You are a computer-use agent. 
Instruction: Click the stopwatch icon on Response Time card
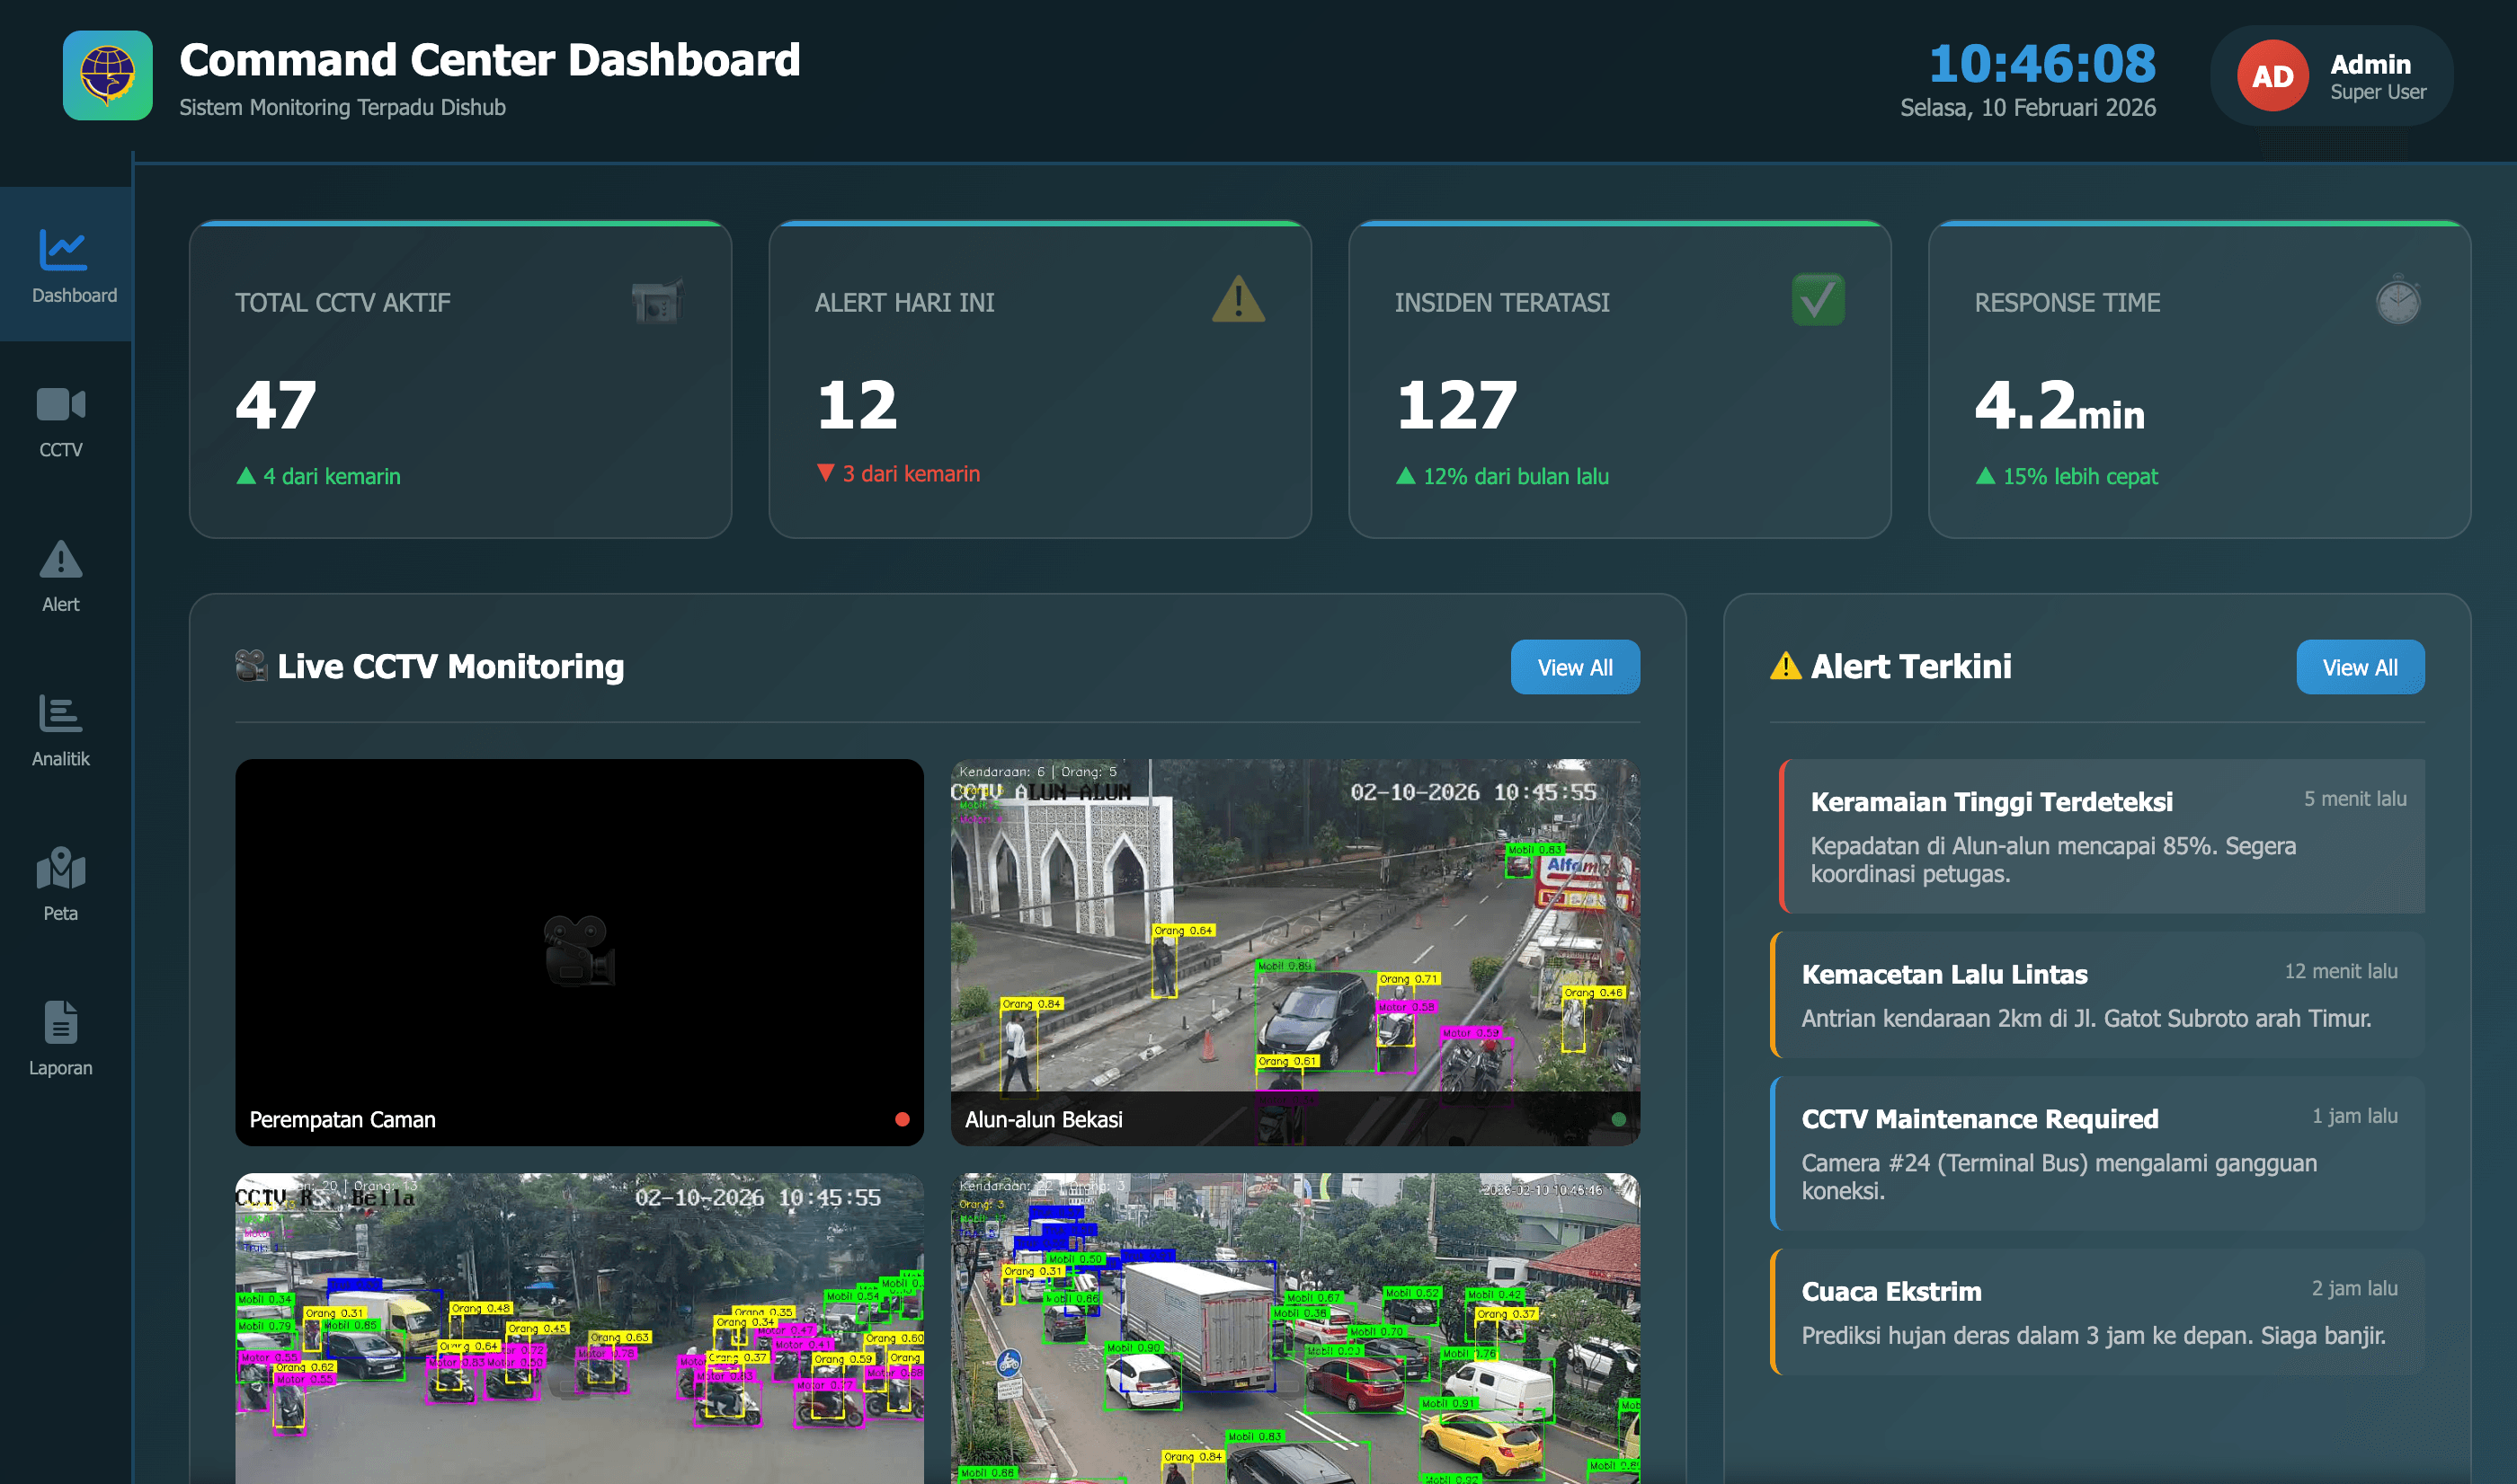pyautogui.click(x=2397, y=298)
